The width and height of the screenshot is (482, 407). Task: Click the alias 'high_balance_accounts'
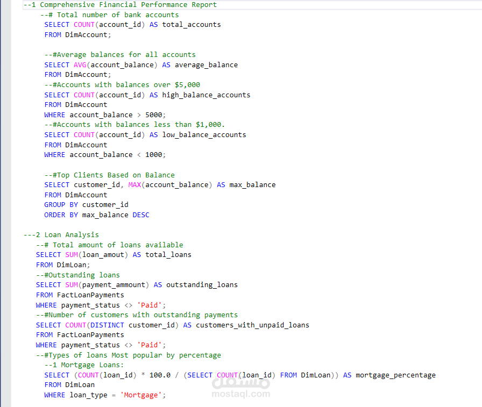tap(206, 95)
